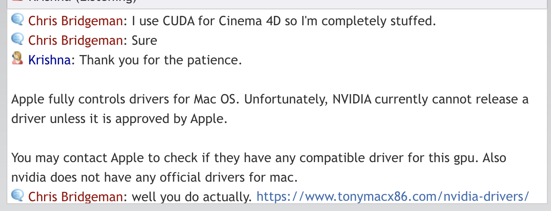Click Chris Bridgeman's name on the CUDA message
The height and width of the screenshot is (211, 551).
coord(75,21)
